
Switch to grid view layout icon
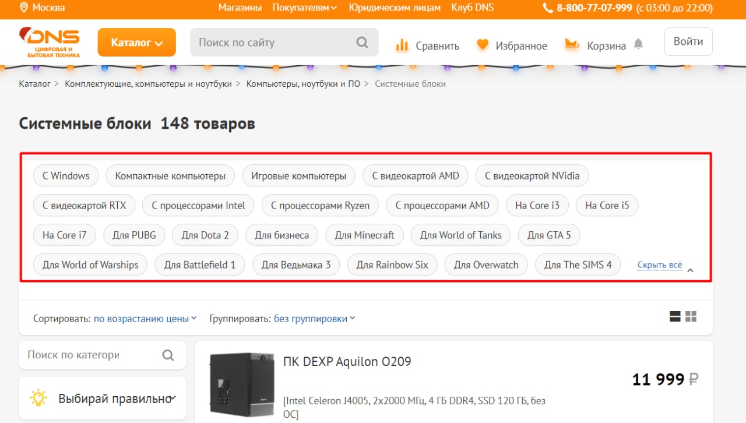pyautogui.click(x=691, y=317)
